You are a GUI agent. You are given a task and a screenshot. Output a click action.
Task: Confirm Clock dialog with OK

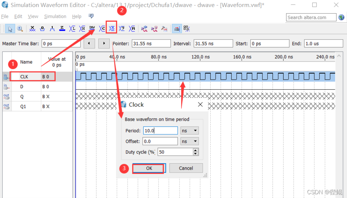coord(149,168)
